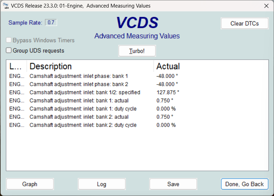Image resolution: width=274 pixels, height=196 pixels.
Task: Select inlet phase: bank 2 row
Action: click(78, 84)
